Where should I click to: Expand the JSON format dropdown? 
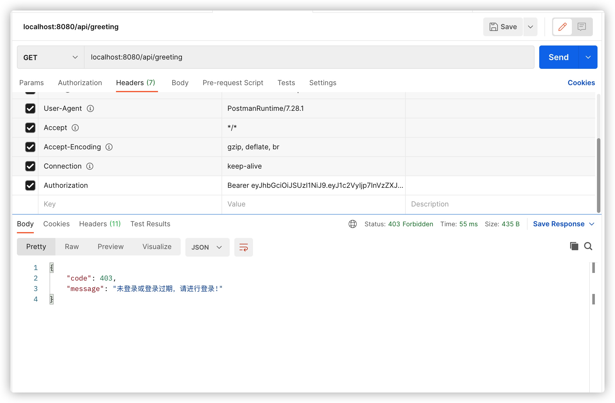click(x=207, y=247)
